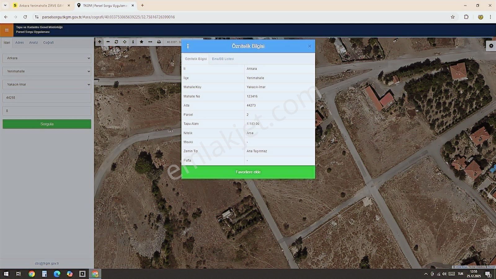This screenshot has width=496, height=279.
Task: Expand the Yakacık-İmar neighborhood dropdown
Action: 47,84
